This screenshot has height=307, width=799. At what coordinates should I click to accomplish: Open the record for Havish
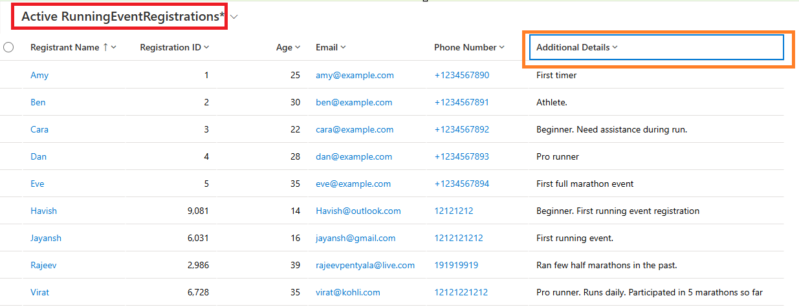43,211
